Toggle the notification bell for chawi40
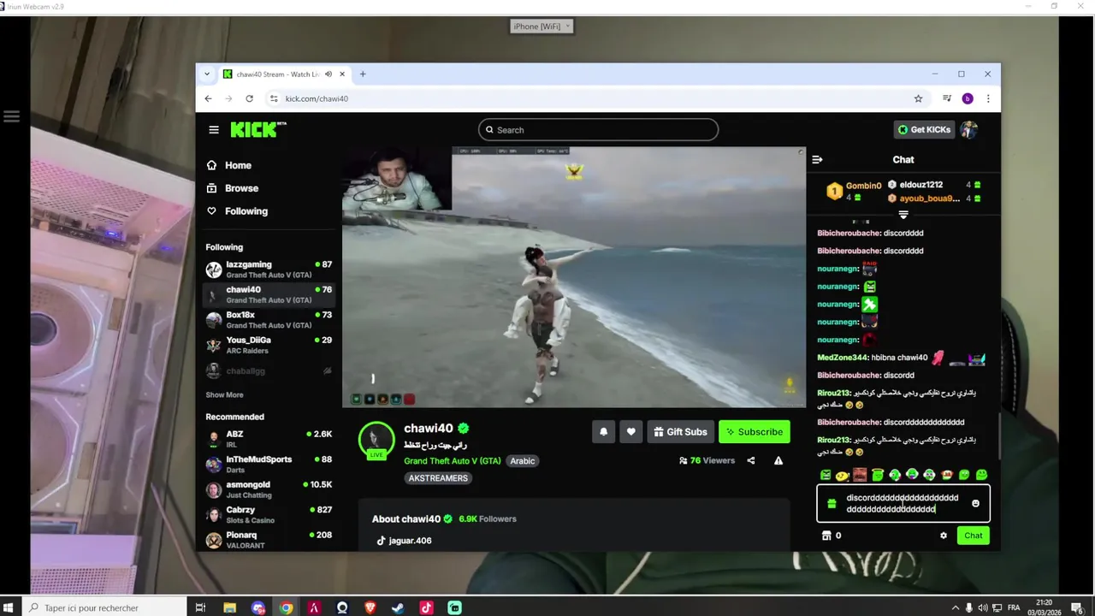 point(603,432)
